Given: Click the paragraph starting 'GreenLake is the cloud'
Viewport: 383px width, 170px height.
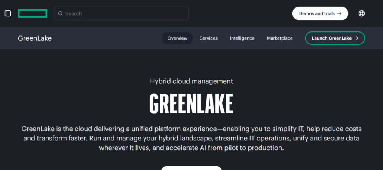Looking at the screenshot, I should coord(191,138).
